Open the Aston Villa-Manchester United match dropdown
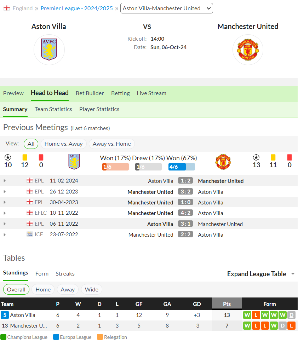 (166, 8)
